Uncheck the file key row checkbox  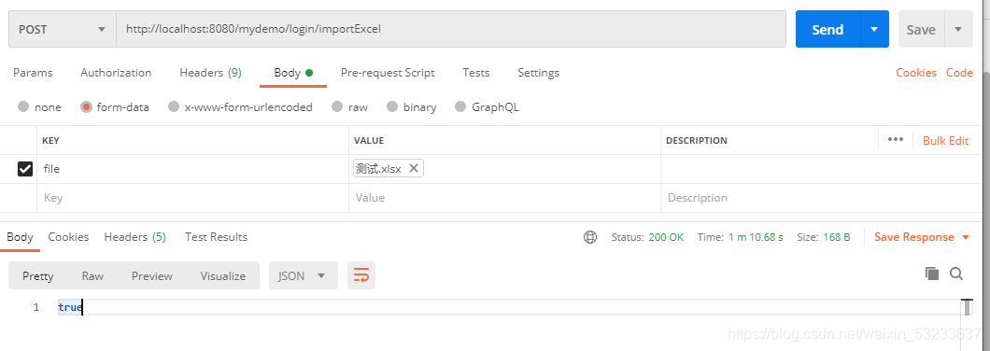point(25,169)
